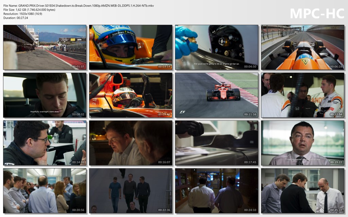Viewport: 348px width, 217px height.
Task: Open the engine oil top-up thumbnail
Action: [x=216, y=47]
